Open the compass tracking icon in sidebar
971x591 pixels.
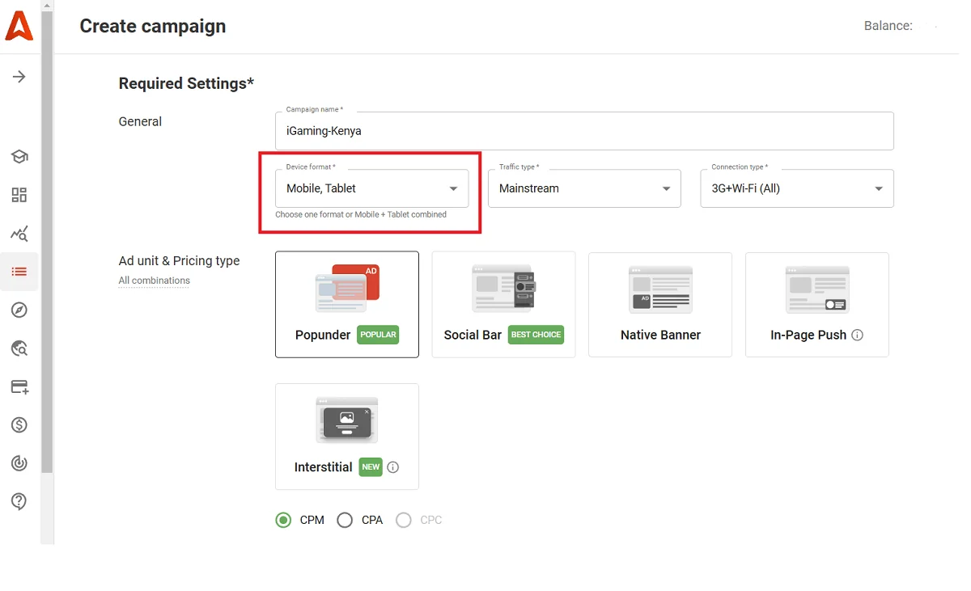[x=19, y=310]
